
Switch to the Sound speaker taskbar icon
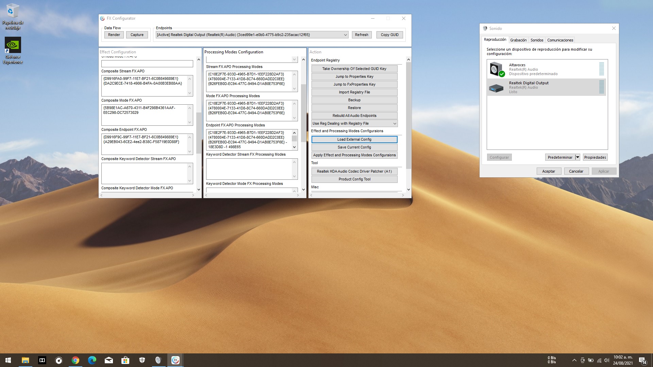158,360
